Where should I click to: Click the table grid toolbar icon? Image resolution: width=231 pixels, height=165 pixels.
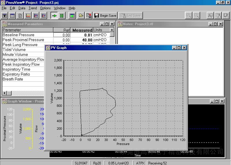click(12, 16)
